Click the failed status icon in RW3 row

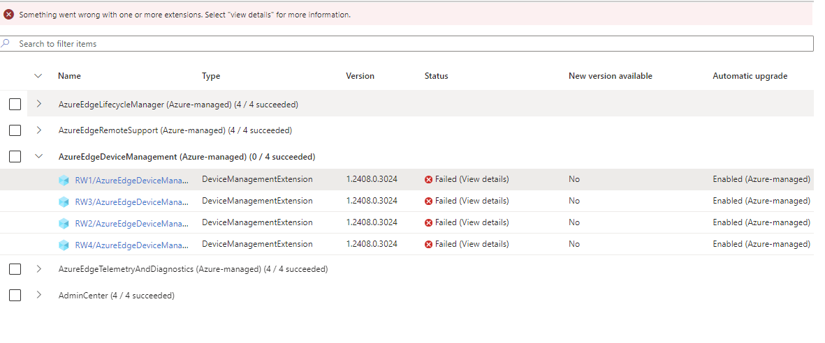click(428, 201)
